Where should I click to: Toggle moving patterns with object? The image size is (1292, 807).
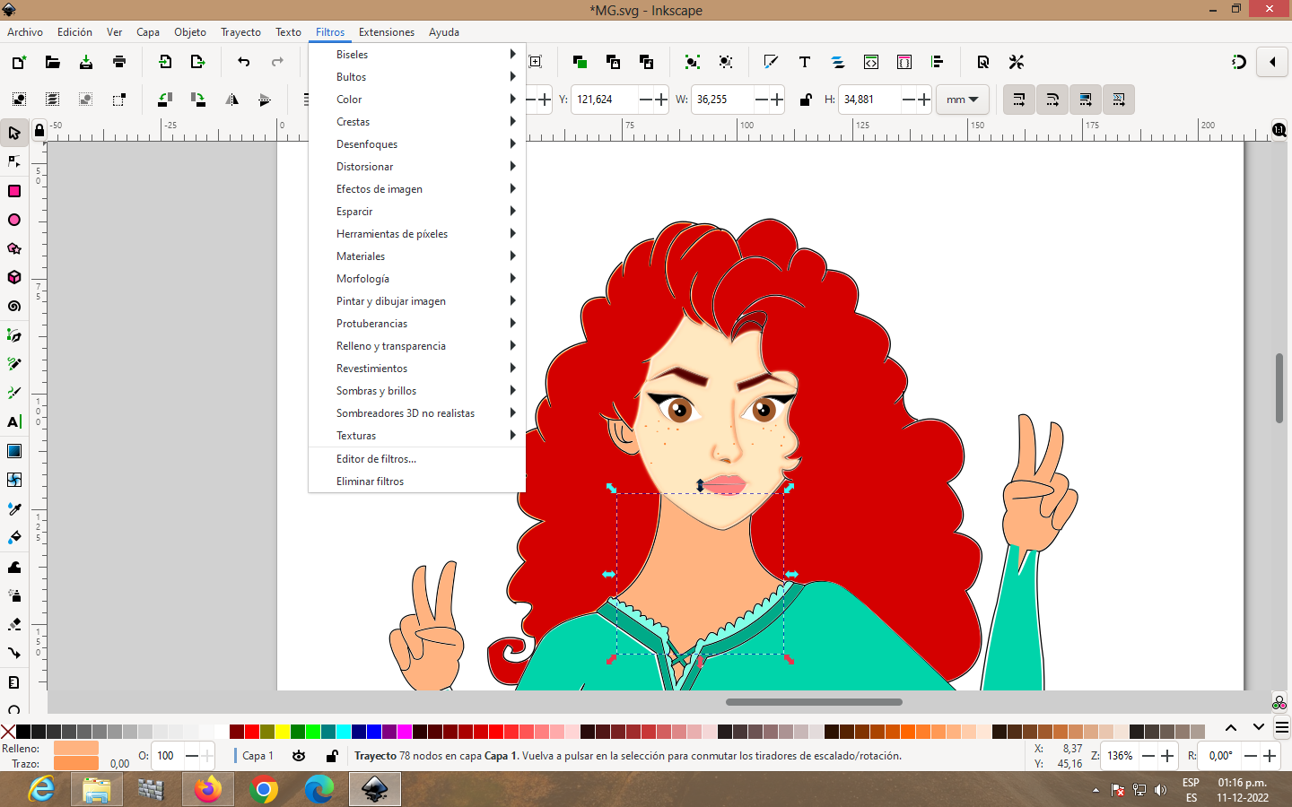(1119, 100)
